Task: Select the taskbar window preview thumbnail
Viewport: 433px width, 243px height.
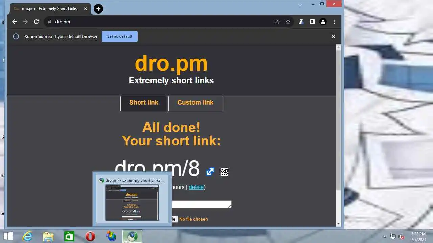Action: tap(132, 203)
